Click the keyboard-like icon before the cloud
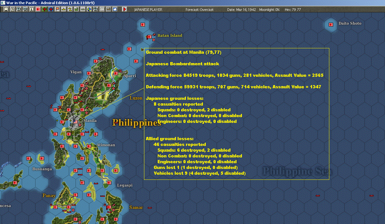This screenshot has width=385, height=224. 108,10
